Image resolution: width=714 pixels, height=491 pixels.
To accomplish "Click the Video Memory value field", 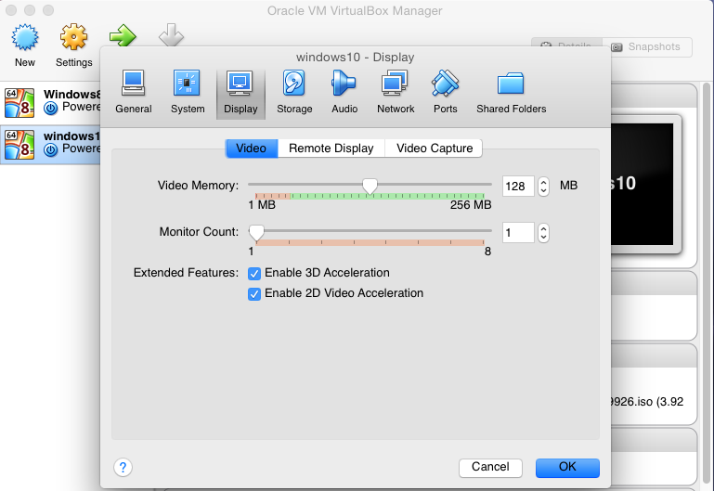I will [x=518, y=186].
